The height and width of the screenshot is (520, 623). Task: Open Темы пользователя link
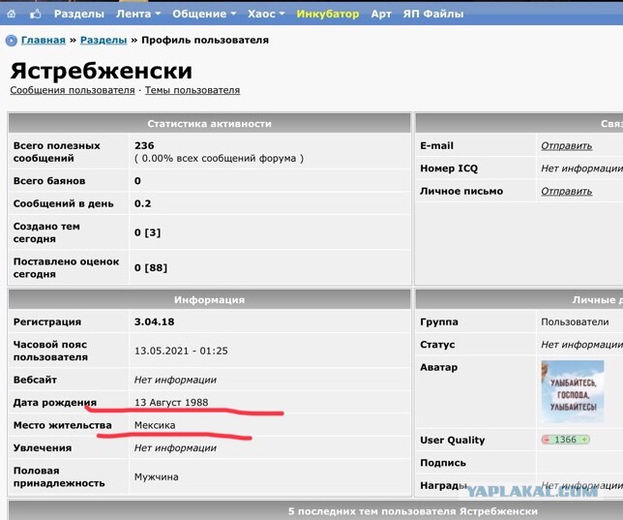tap(193, 90)
